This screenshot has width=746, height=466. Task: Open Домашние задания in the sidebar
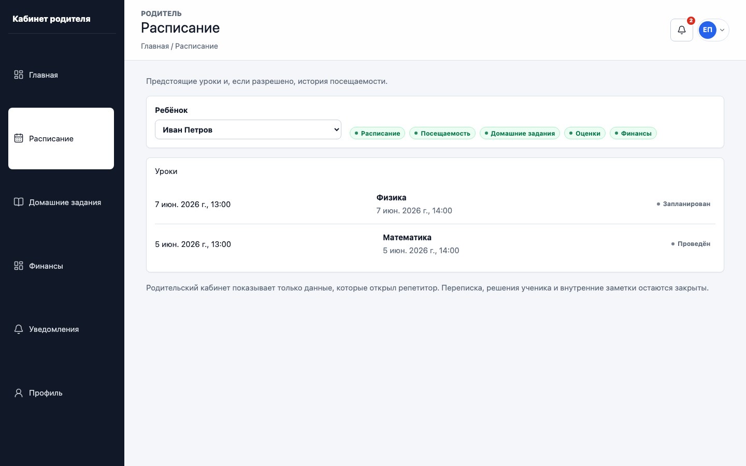pos(61,202)
